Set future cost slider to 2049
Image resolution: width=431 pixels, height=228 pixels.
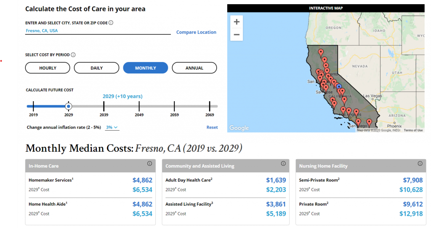click(139, 106)
